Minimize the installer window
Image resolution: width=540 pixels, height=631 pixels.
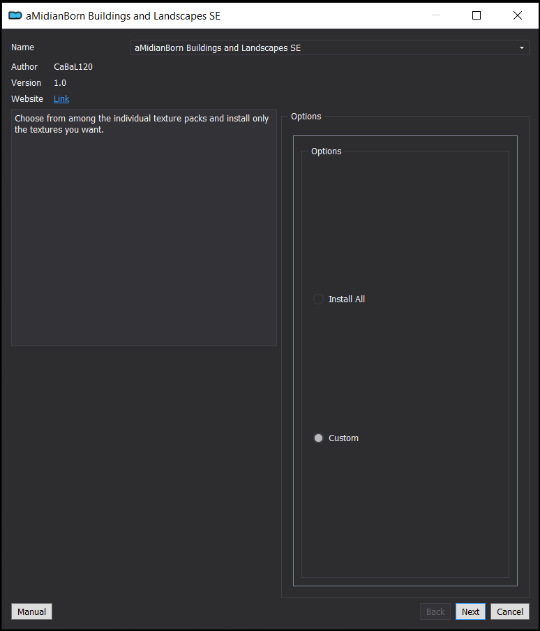436,15
